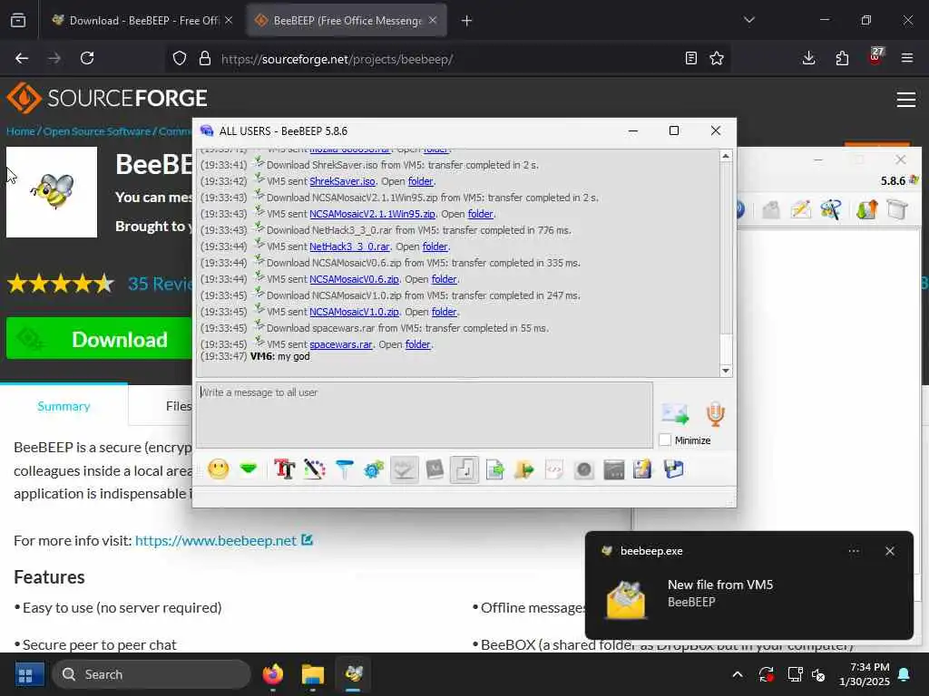The image size is (929, 696).
Task: Open the emoticon picker smiley icon
Action: pos(218,470)
